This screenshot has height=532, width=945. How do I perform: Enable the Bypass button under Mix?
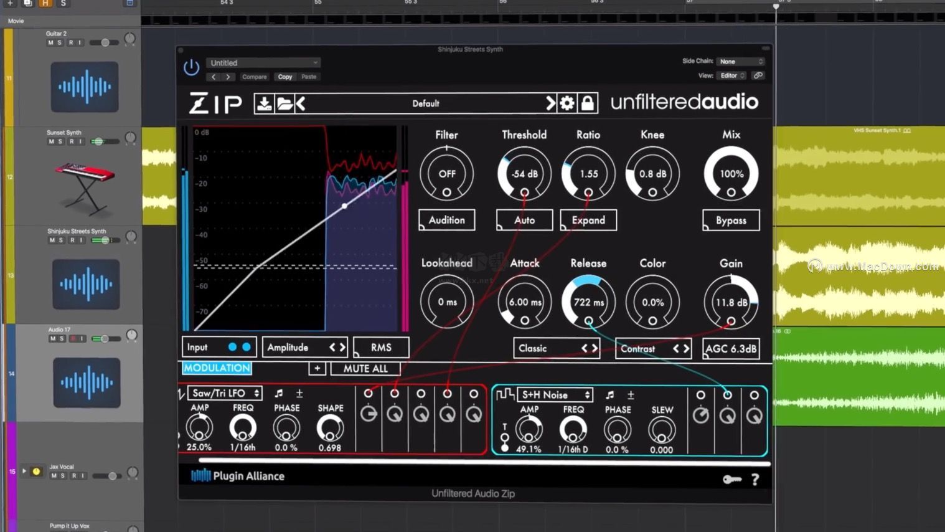(x=730, y=220)
